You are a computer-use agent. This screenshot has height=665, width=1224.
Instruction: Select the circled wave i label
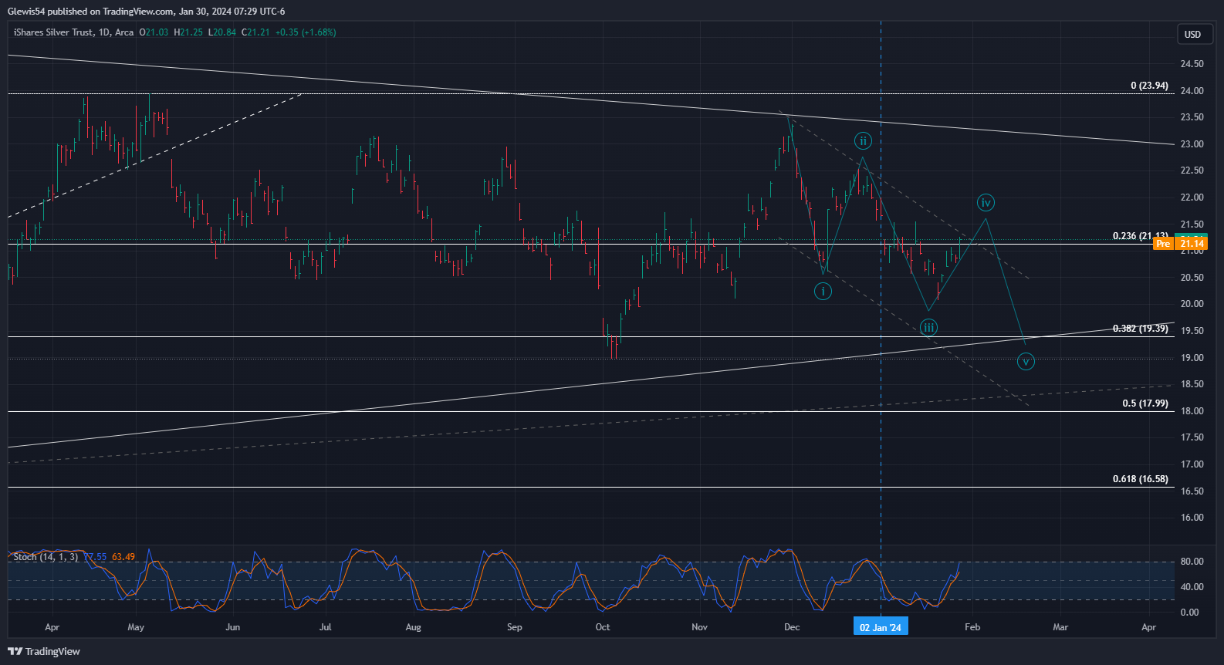[x=823, y=291]
